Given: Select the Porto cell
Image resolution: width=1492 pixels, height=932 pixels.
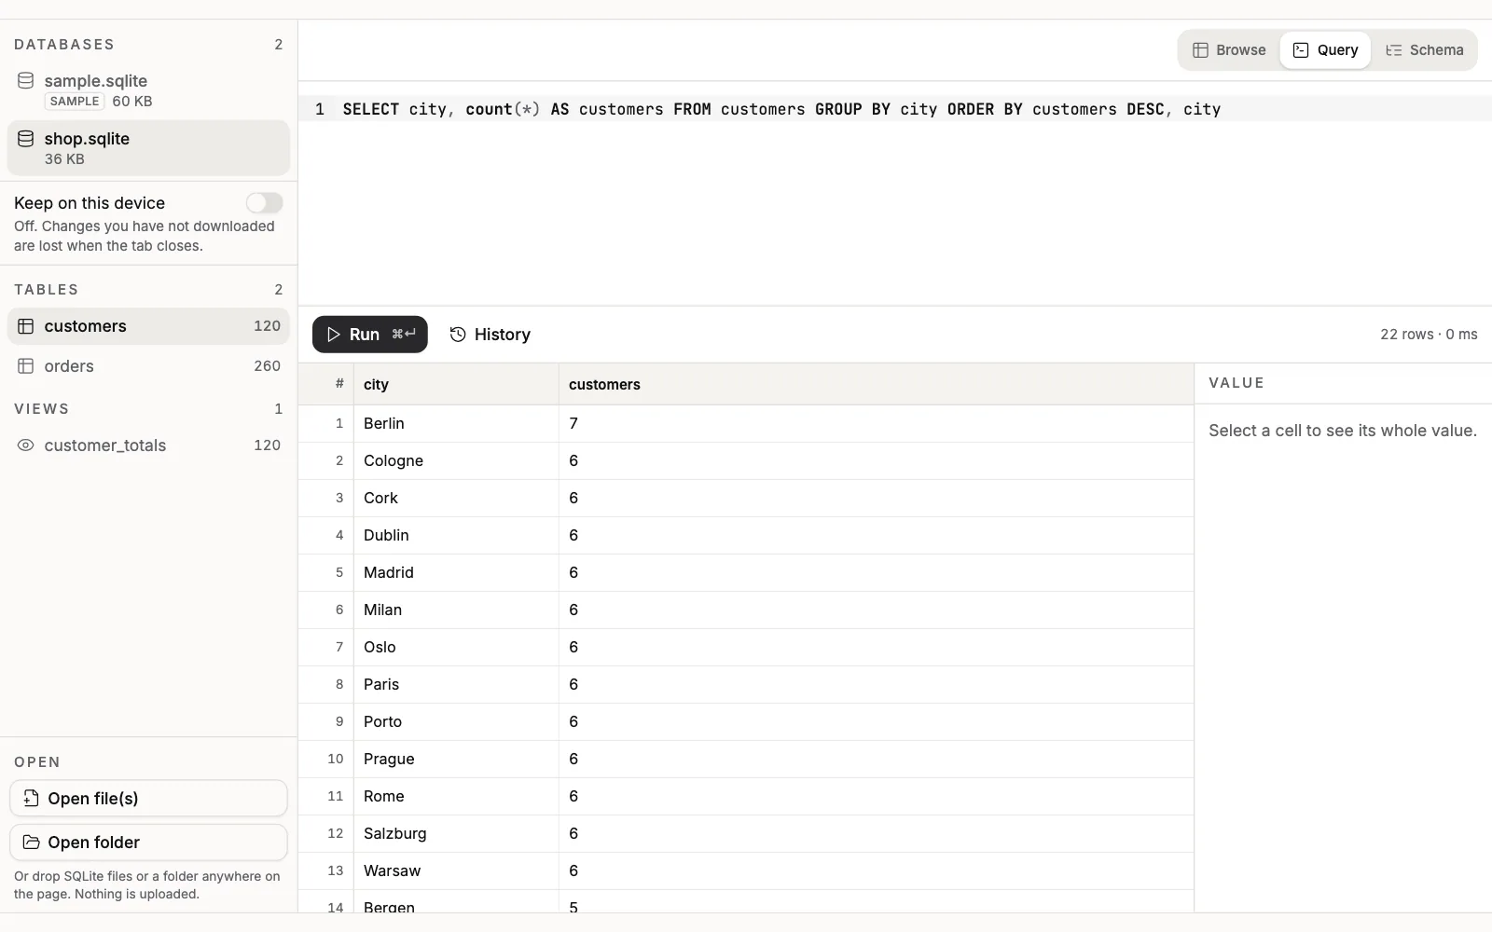Looking at the screenshot, I should (456, 721).
